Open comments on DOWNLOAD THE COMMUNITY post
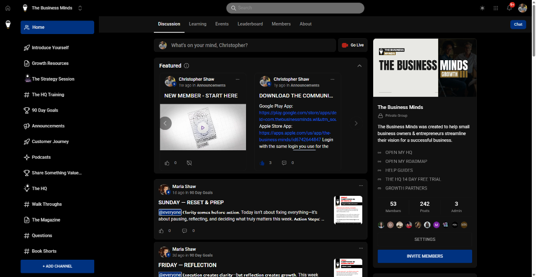The image size is (536, 277). (x=284, y=163)
